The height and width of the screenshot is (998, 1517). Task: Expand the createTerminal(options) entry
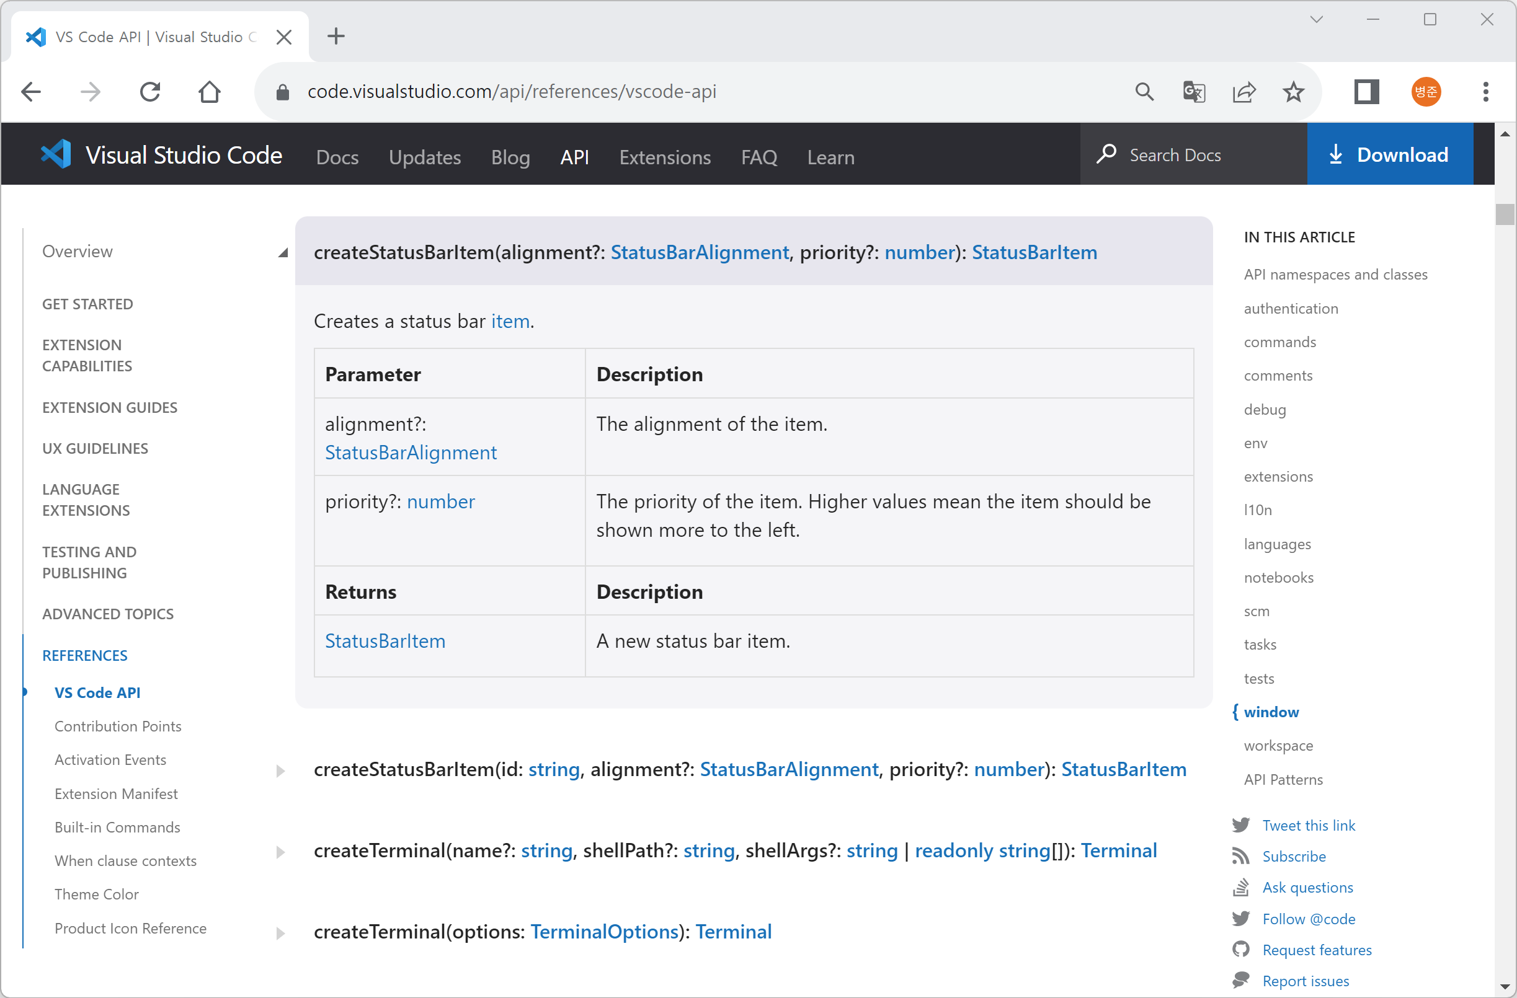click(x=280, y=933)
